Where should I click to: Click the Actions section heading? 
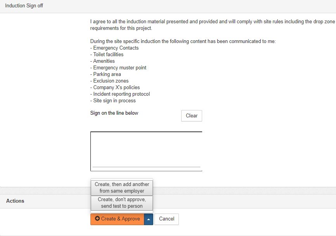point(15,201)
